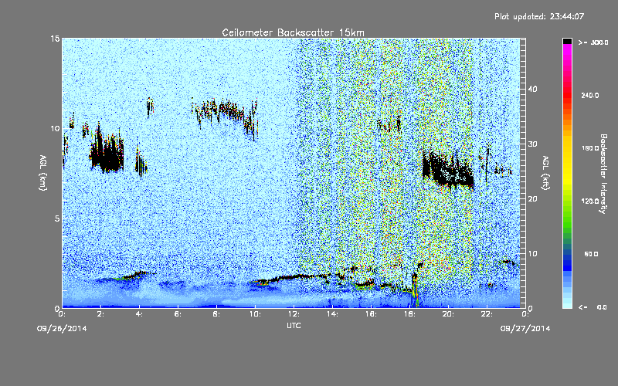
Task: Select the 15 km tick label
Action: pyautogui.click(x=55, y=39)
